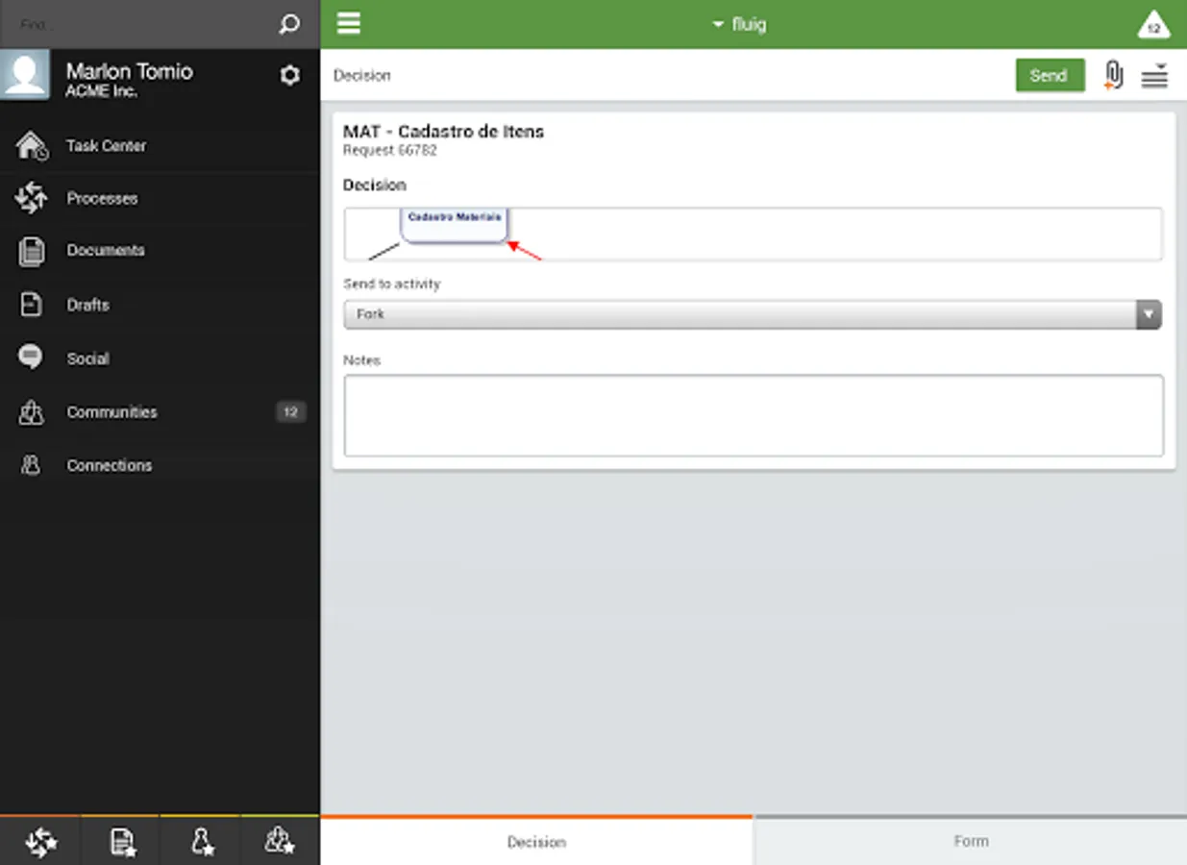Open the hamburger menu in green header
This screenshot has width=1187, height=865.
pos(349,23)
